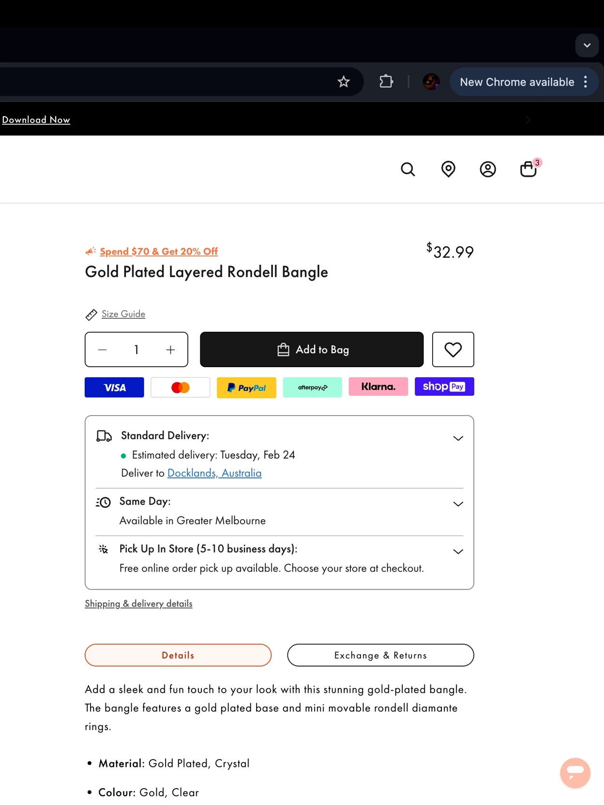The image size is (604, 805).
Task: Add the bangle to wishlist via heart
Action: click(453, 349)
